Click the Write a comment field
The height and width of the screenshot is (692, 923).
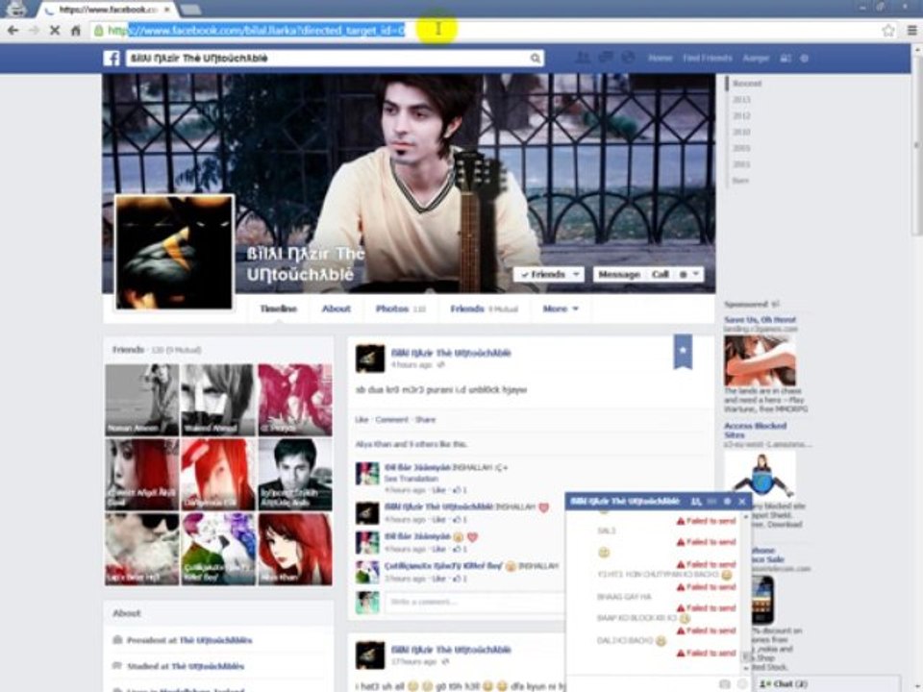pos(473,602)
